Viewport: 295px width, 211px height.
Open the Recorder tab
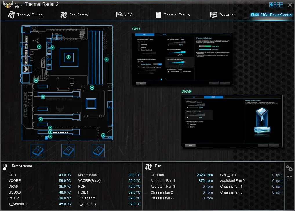pos(222,15)
